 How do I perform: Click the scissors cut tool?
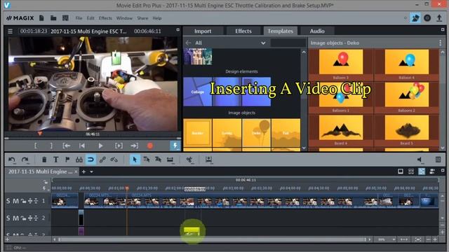[189, 160]
